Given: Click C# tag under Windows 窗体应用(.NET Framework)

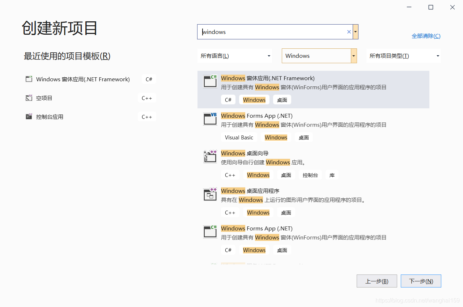Looking at the screenshot, I should click(x=228, y=100).
